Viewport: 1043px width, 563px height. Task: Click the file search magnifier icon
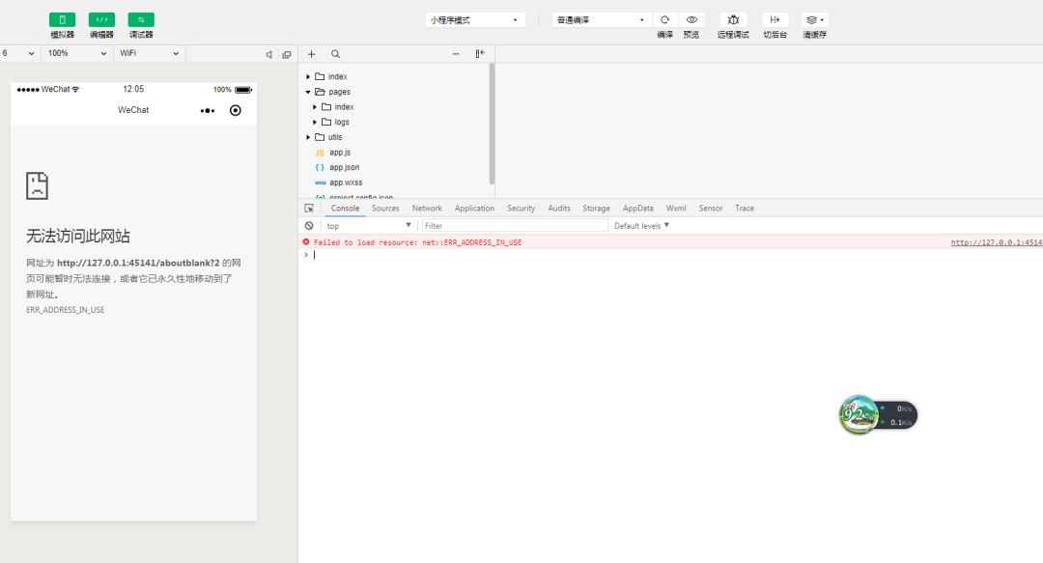[335, 54]
